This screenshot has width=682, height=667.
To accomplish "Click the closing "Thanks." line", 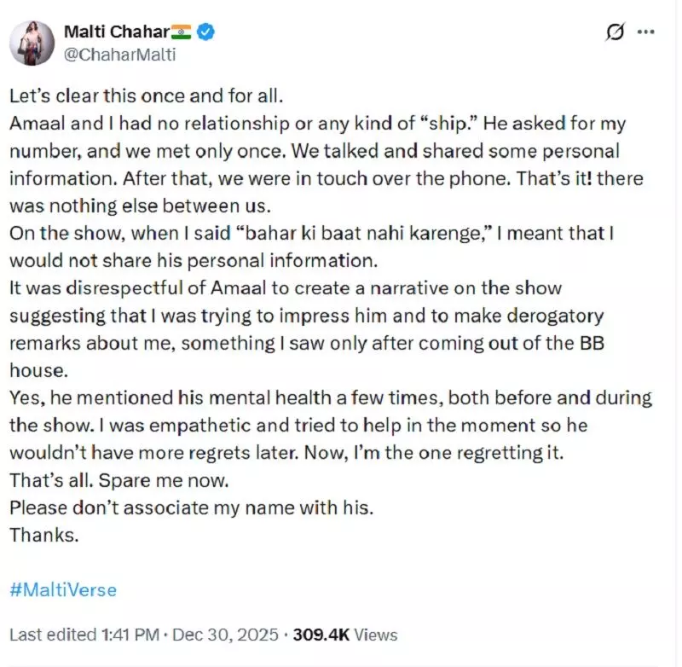I will click(43, 535).
